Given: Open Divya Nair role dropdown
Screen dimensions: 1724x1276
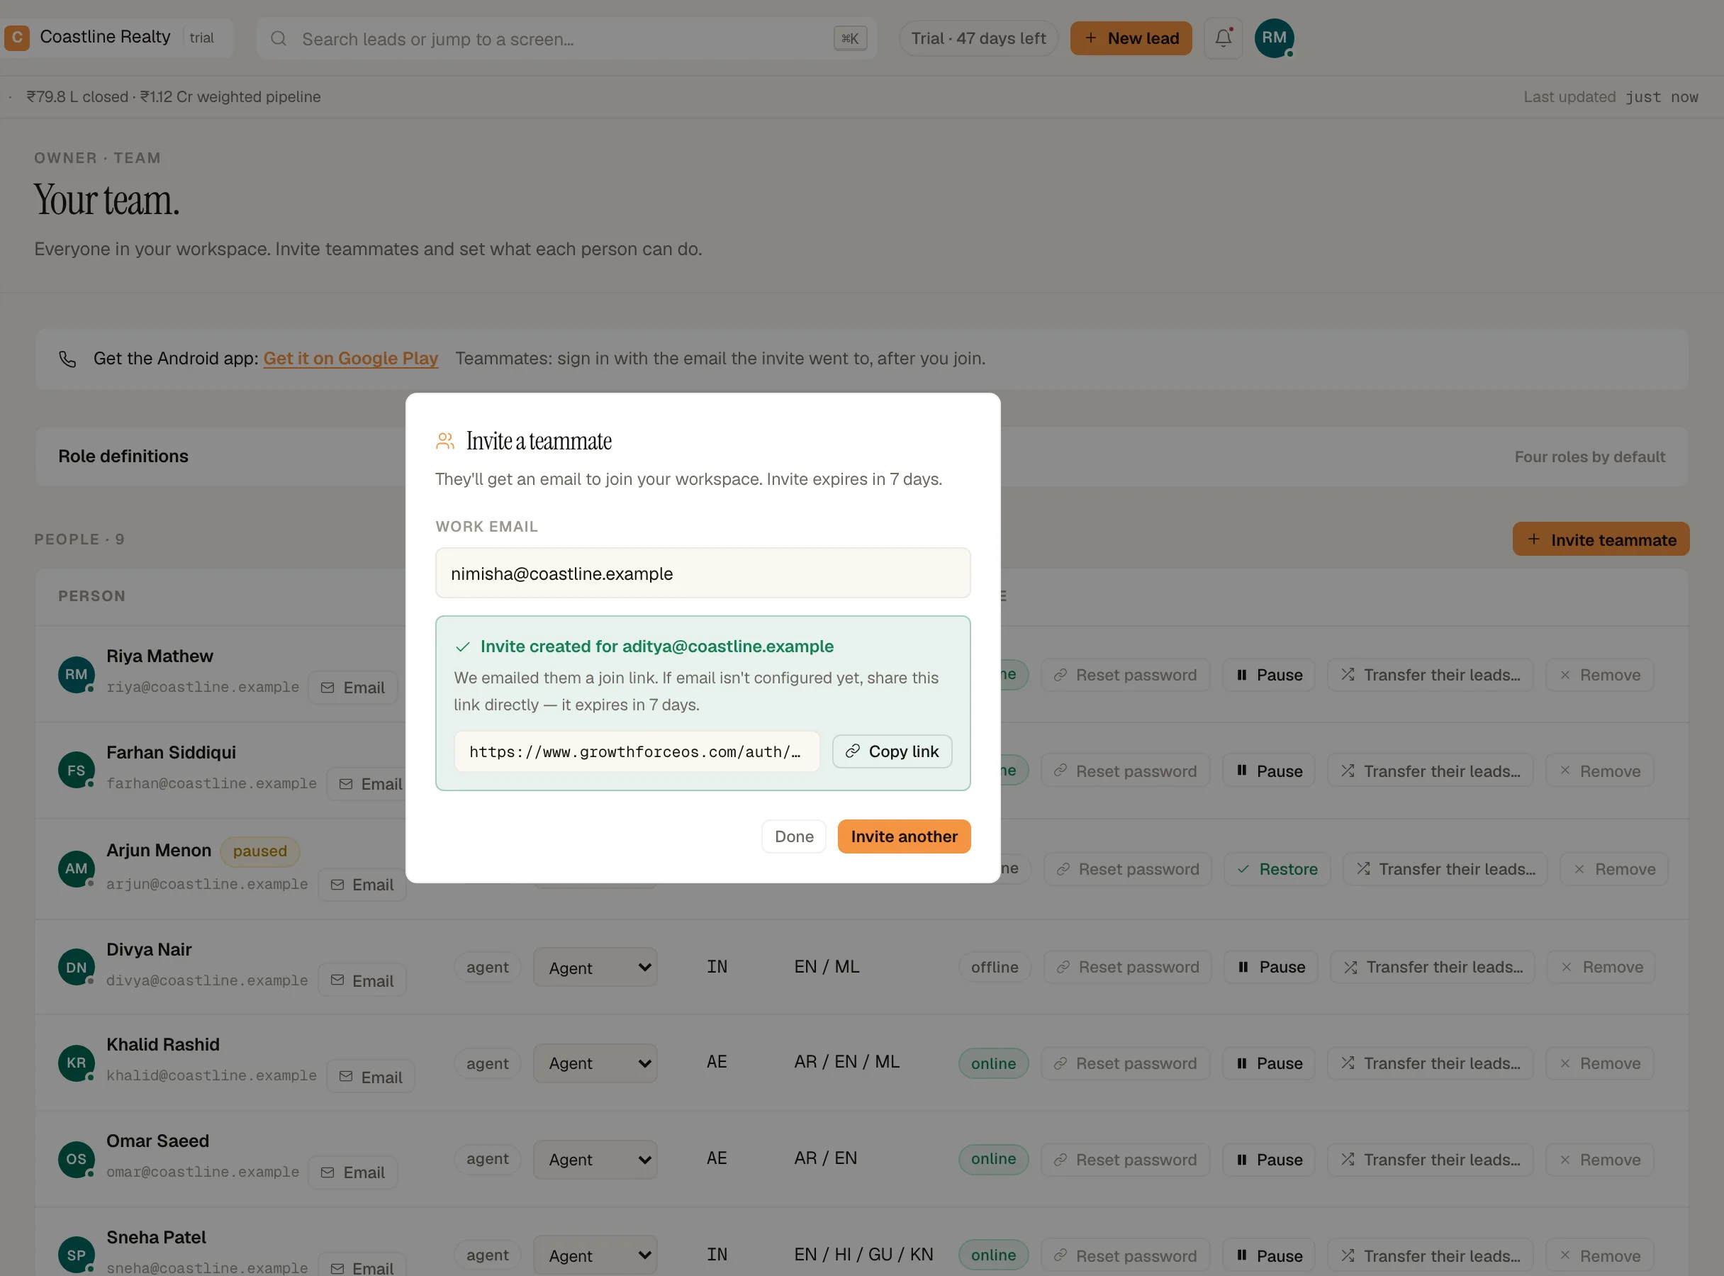Looking at the screenshot, I should point(595,967).
